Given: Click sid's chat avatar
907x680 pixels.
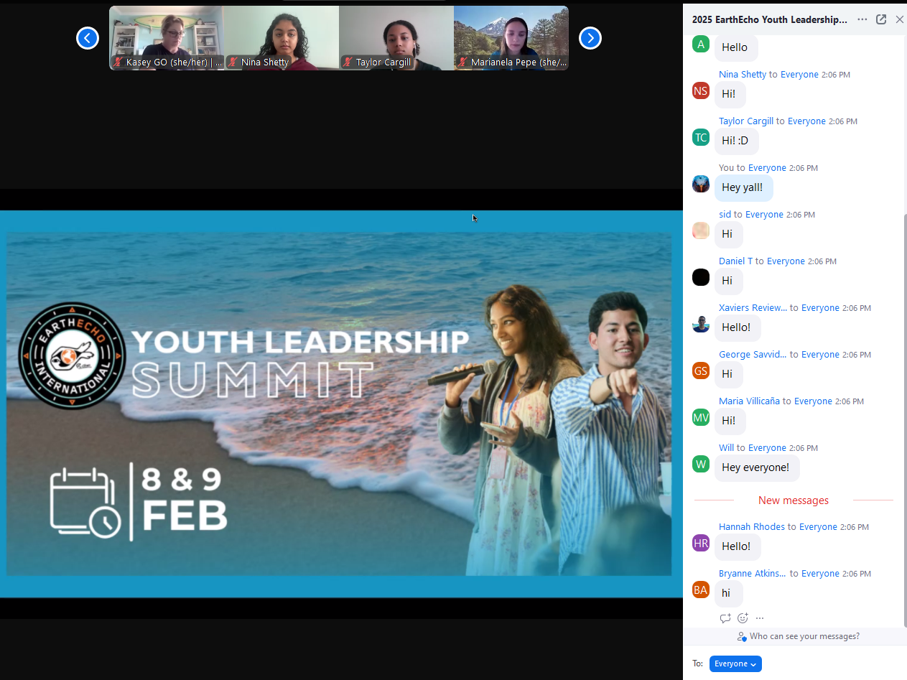Looking at the screenshot, I should pyautogui.click(x=701, y=231).
